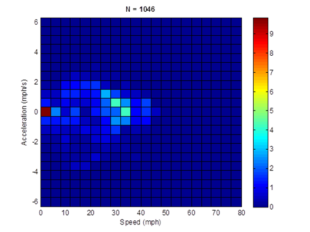Click the green-cyan cell at 32-36 mph, zero acceleration
The width and height of the screenshot is (310, 232).
coord(126,112)
